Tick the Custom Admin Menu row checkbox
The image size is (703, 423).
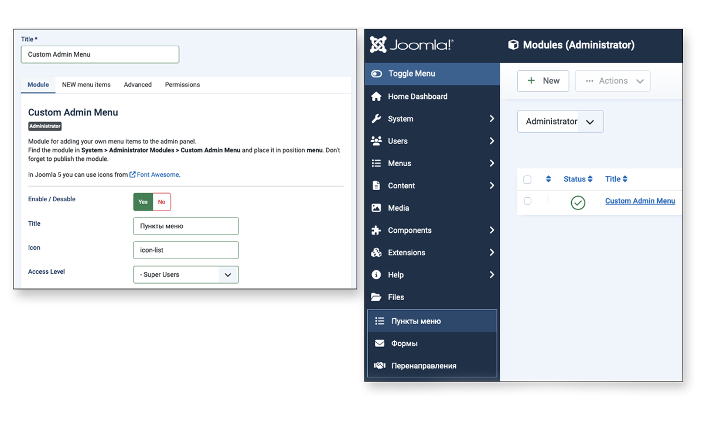coord(527,201)
